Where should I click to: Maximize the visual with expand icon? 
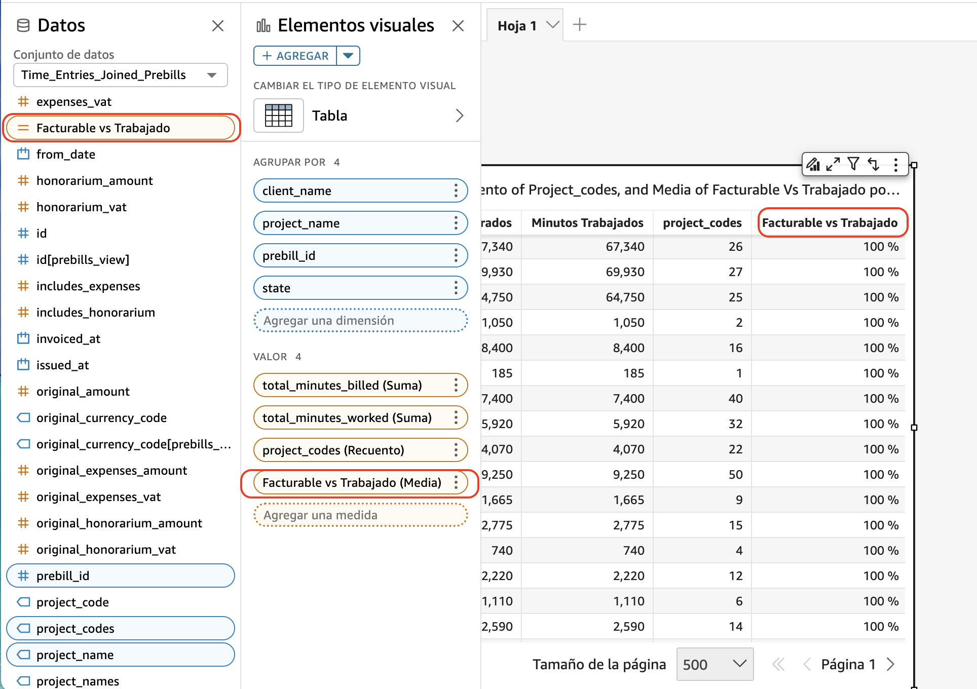pos(833,164)
